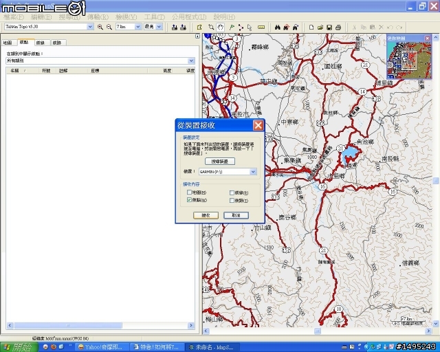Switch to the 地圖 tab
This screenshot has width=440, height=352.
(8, 43)
